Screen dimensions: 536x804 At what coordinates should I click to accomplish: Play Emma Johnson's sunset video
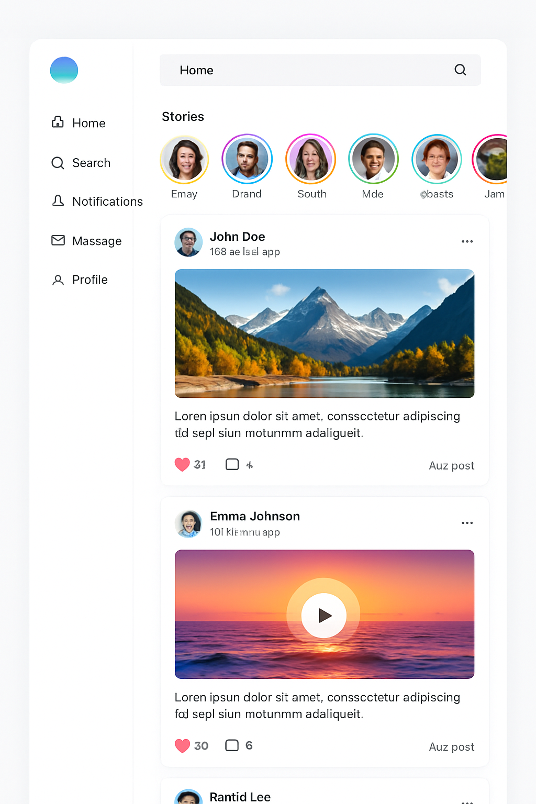coord(324,615)
